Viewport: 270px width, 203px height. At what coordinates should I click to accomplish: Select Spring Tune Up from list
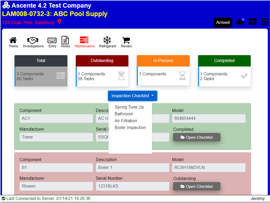point(129,107)
